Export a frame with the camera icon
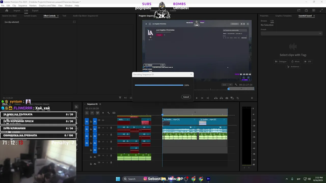The image size is (326, 183). pos(227,98)
